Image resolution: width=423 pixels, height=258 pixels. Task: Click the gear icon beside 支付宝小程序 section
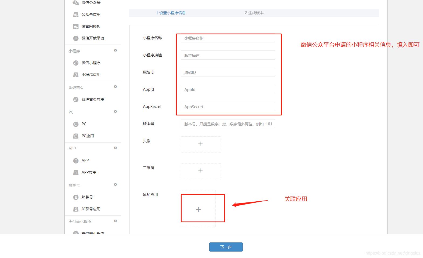coord(115,221)
